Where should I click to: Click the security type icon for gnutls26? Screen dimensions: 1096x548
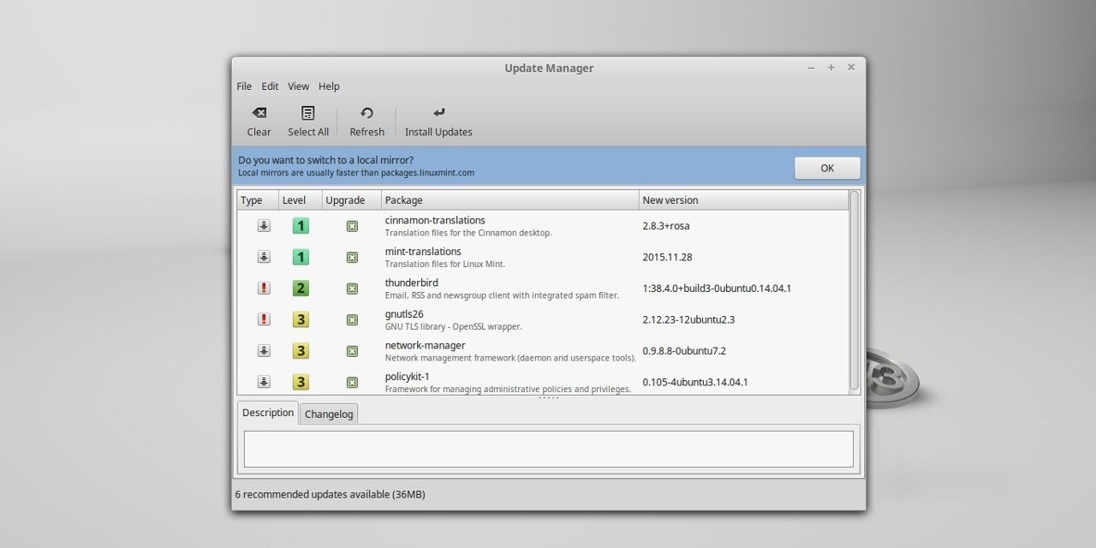[x=264, y=319]
